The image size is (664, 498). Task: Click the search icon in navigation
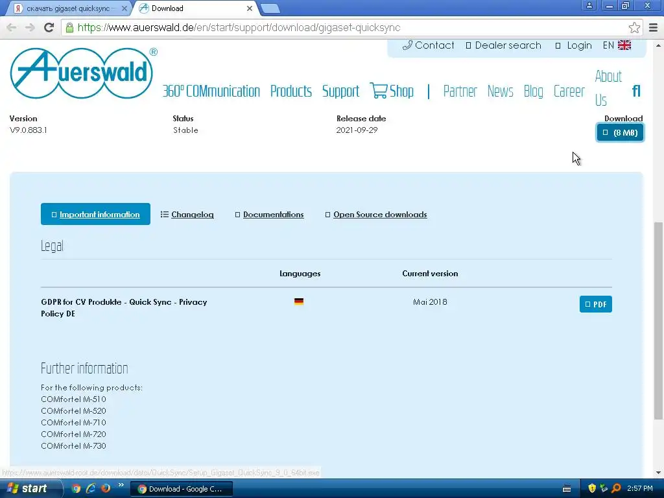pyautogui.click(x=635, y=91)
